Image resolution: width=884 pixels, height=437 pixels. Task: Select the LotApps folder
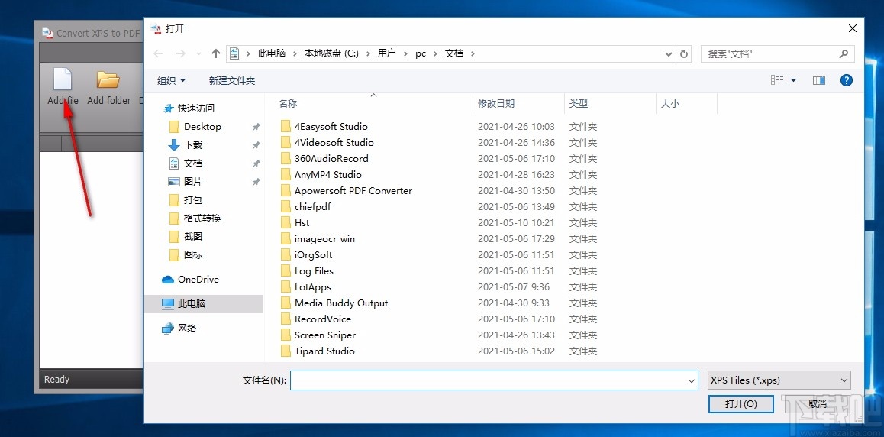[x=313, y=287]
